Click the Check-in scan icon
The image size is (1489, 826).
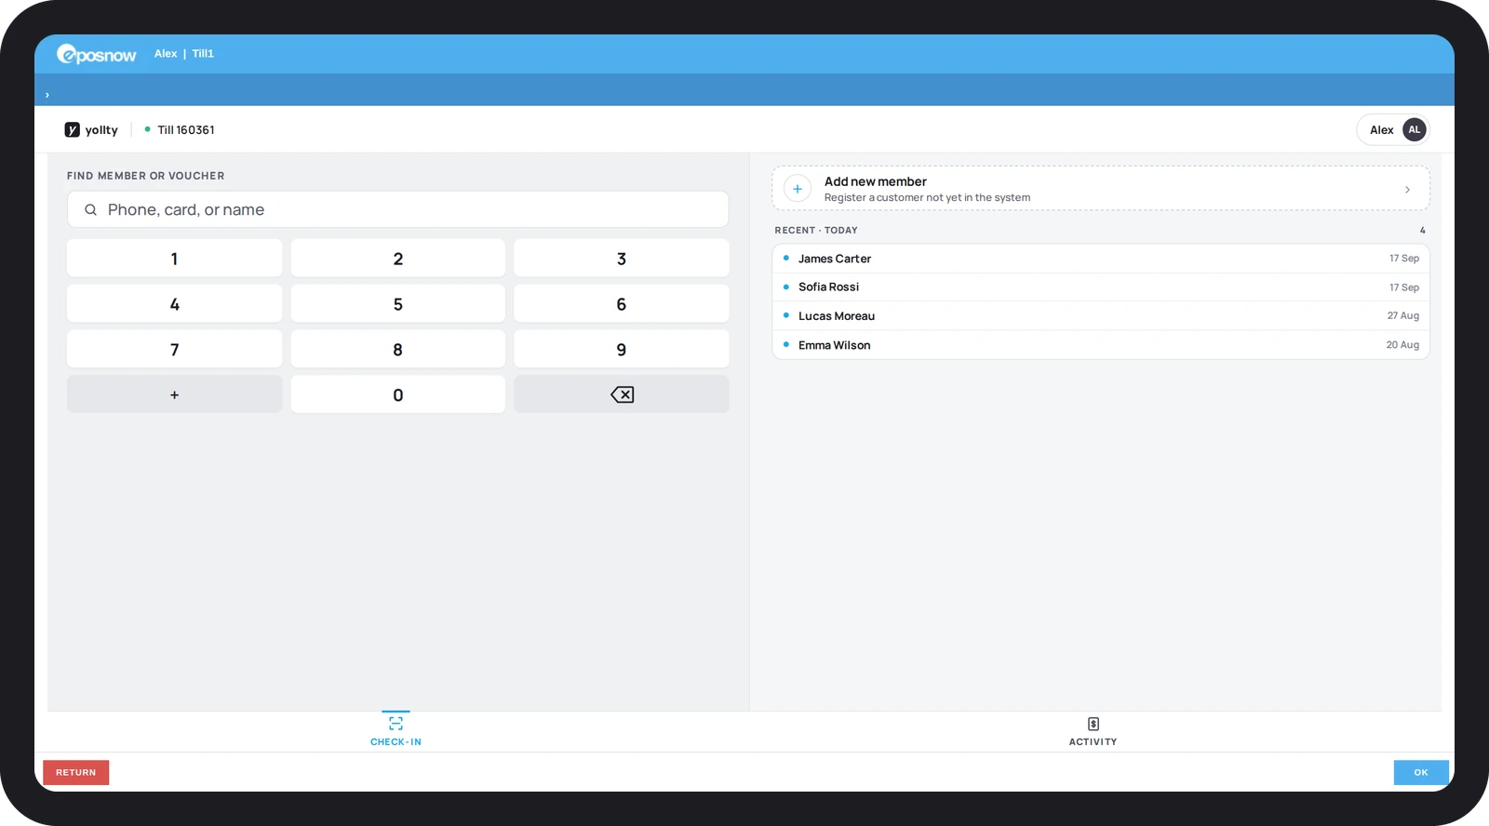396,724
